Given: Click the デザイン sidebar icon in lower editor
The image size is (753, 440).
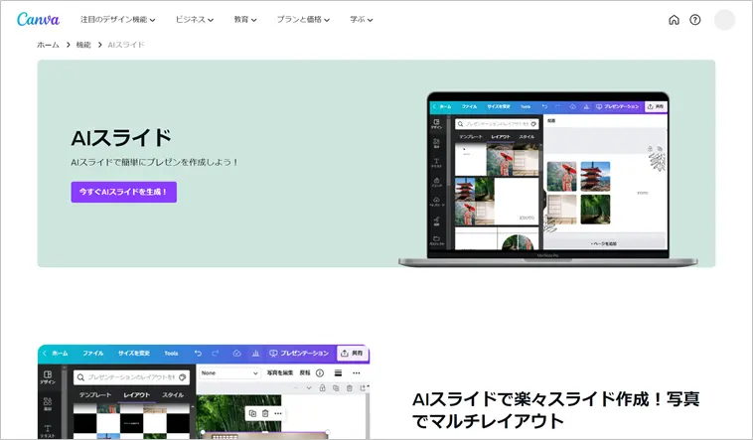Looking at the screenshot, I should tap(48, 377).
